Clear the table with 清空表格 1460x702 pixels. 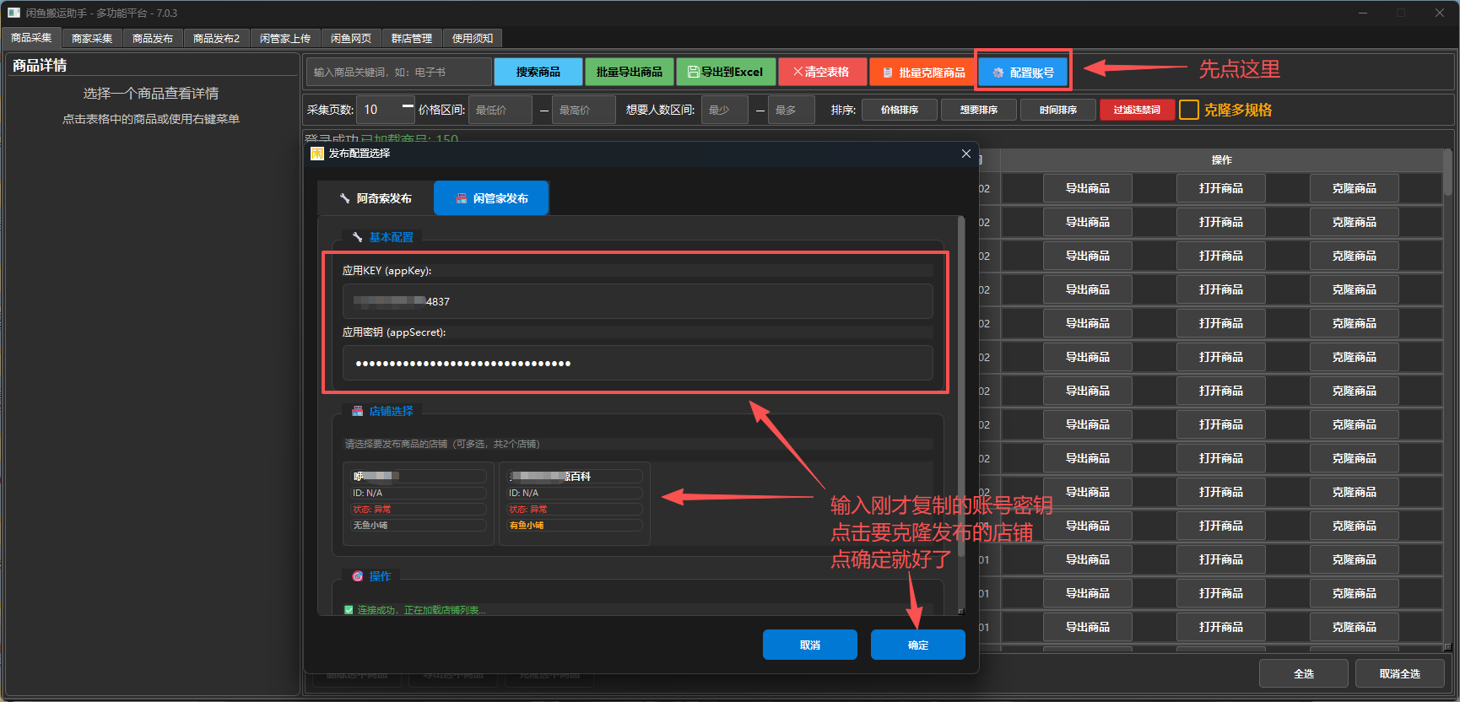pos(822,73)
